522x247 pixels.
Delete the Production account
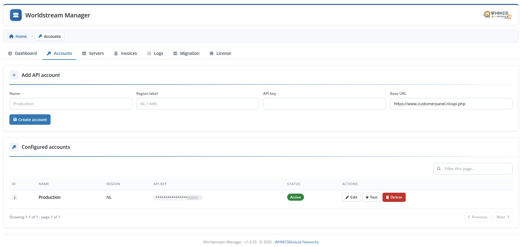394,197
